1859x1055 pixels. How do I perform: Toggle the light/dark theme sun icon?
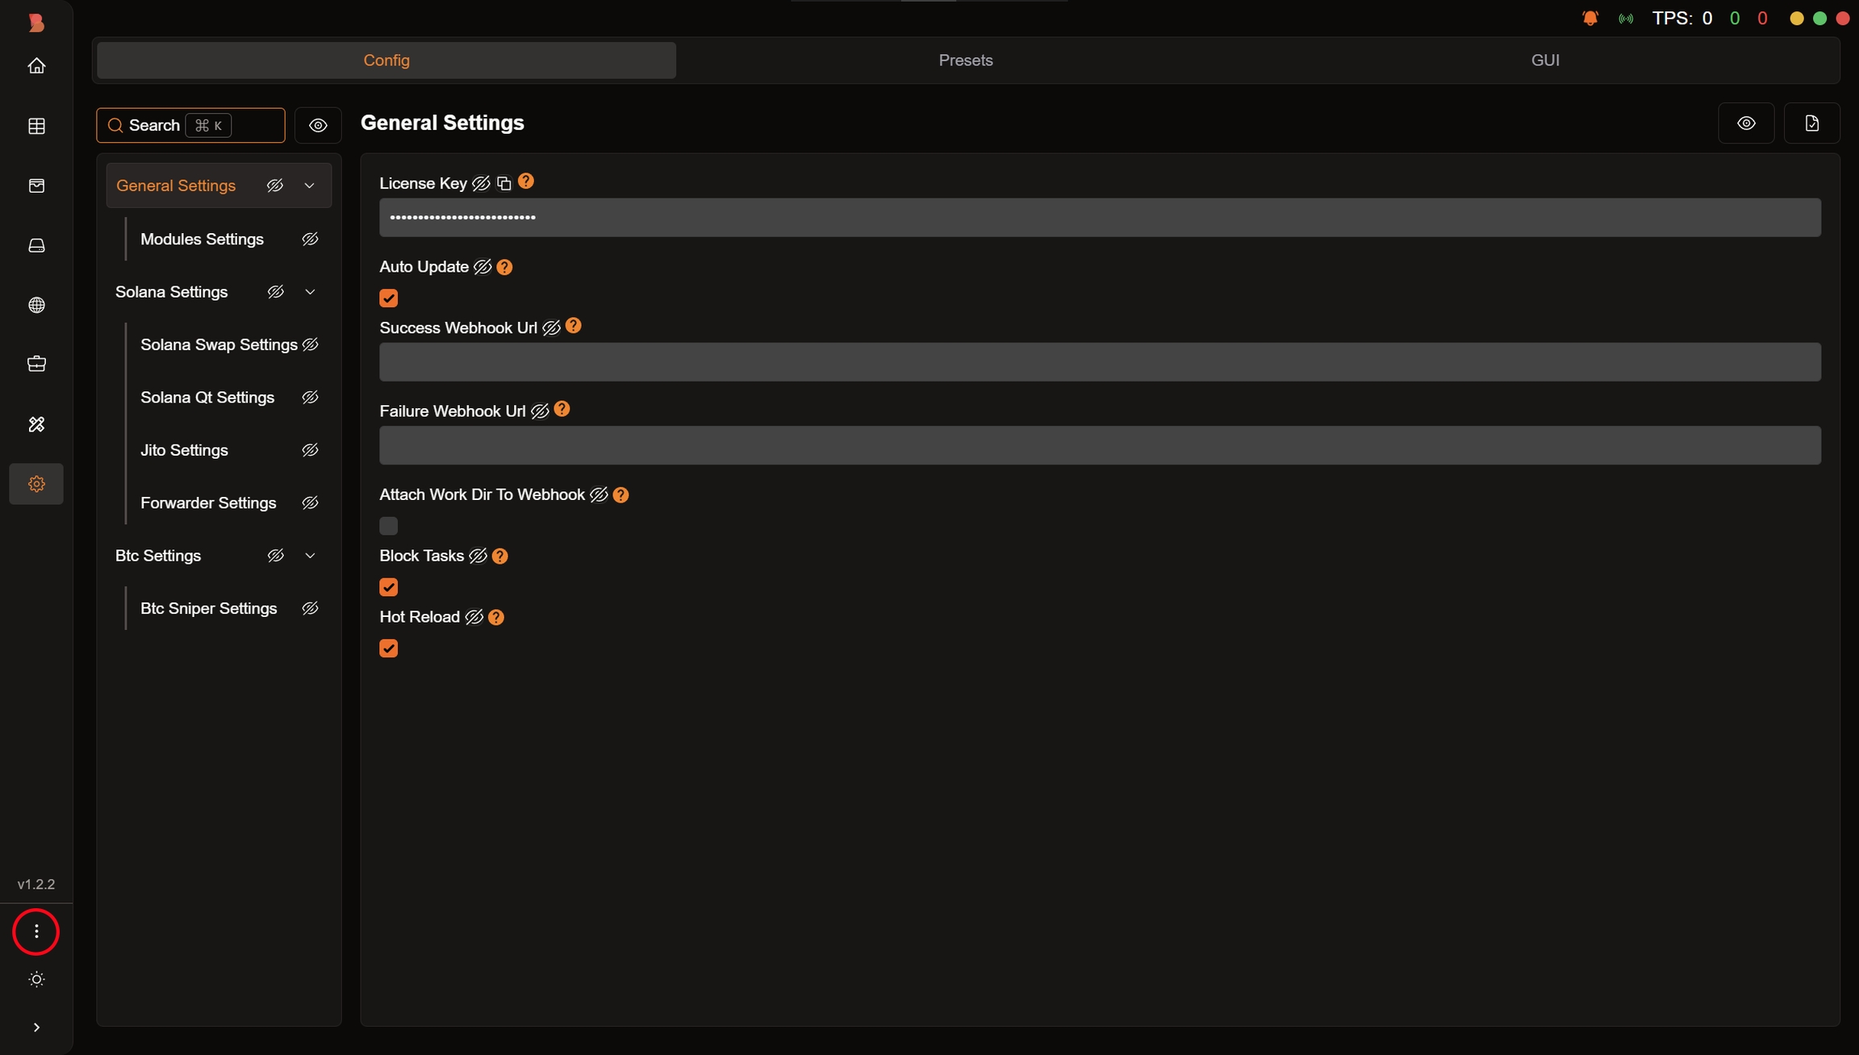(36, 979)
